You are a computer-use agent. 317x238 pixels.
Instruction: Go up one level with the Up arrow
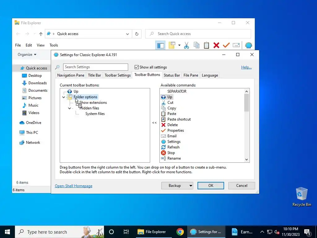tap(41, 34)
